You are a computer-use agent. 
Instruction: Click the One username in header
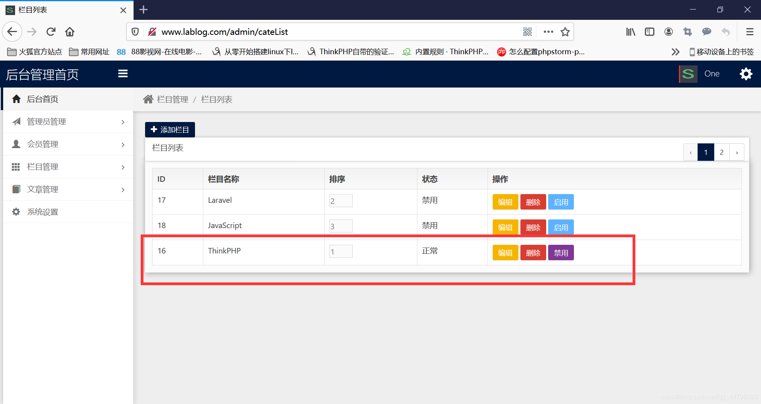712,74
